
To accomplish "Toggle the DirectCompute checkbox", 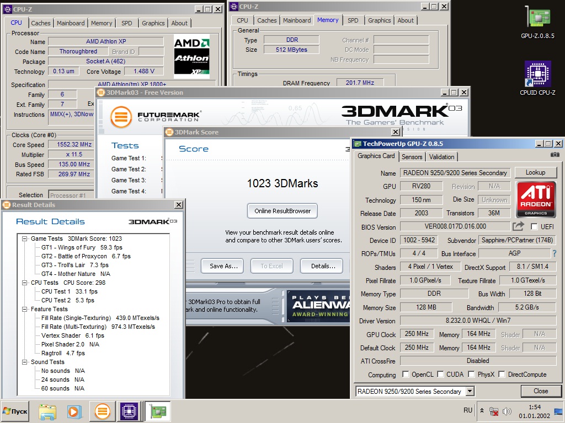I will pos(502,374).
